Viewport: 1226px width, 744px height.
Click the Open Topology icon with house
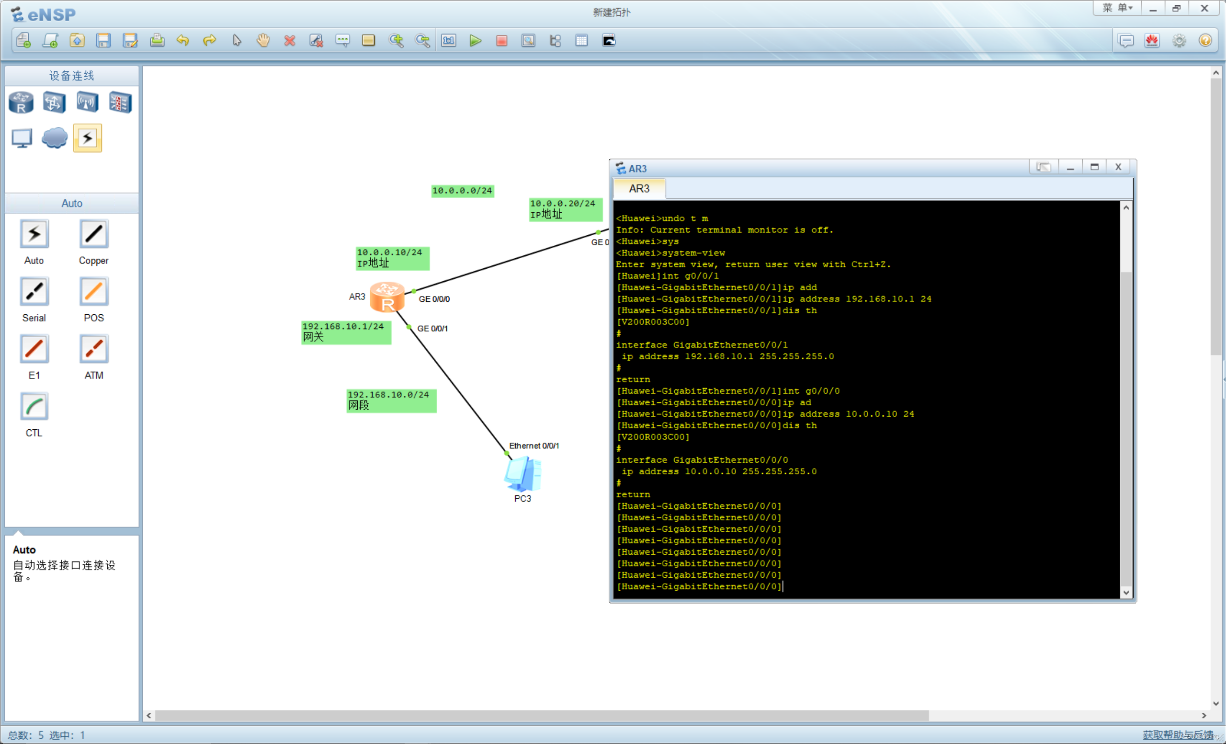click(77, 40)
